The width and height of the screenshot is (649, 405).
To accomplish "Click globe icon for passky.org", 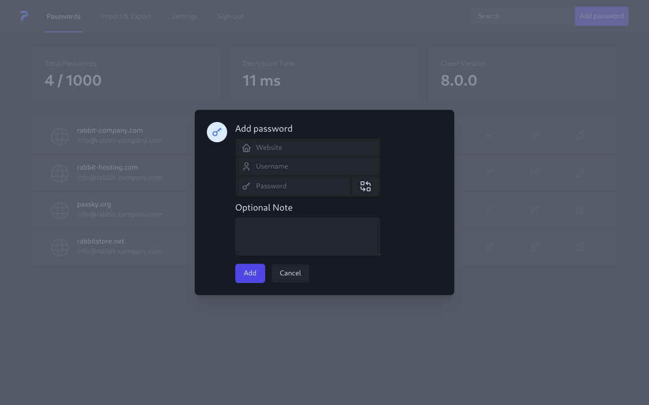I will pyautogui.click(x=60, y=210).
